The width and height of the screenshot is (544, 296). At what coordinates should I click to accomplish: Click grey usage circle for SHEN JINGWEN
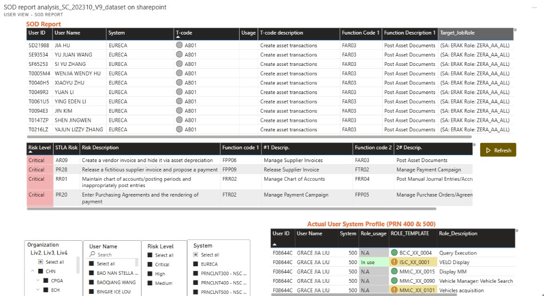tap(179, 120)
